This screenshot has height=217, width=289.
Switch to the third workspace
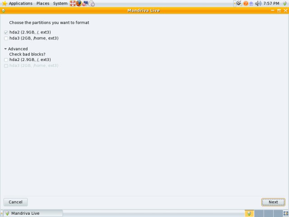268,213
